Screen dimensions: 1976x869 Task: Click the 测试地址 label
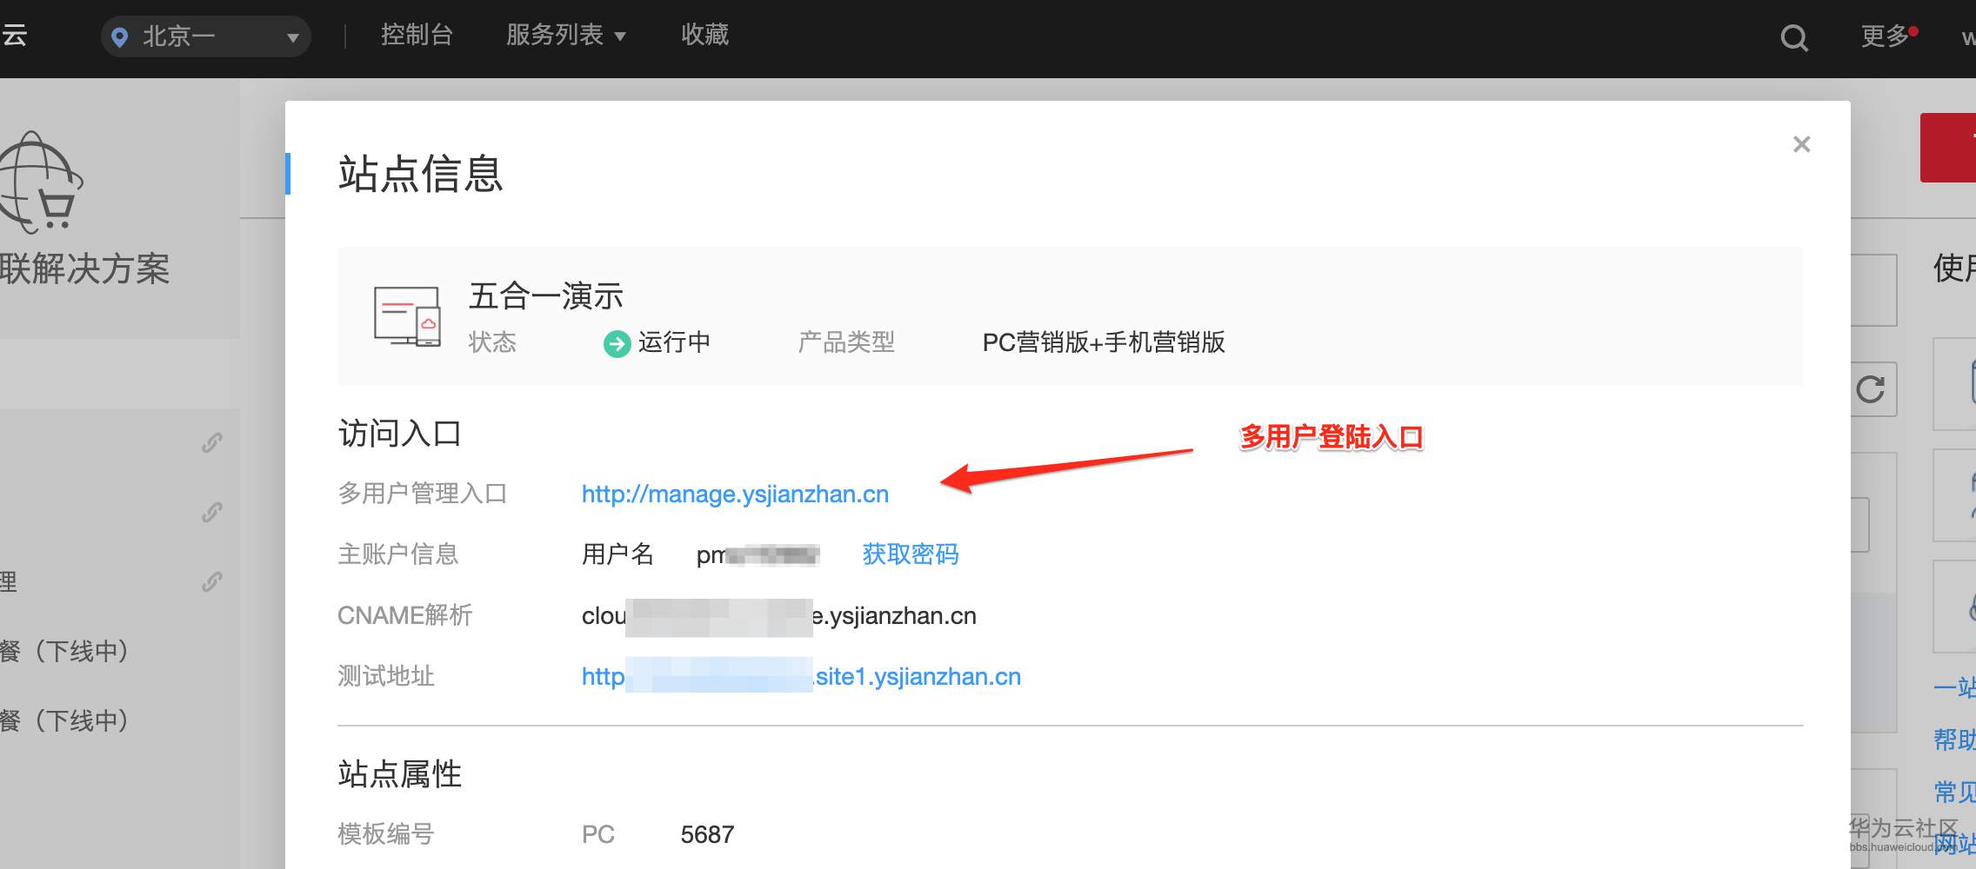[x=386, y=676]
